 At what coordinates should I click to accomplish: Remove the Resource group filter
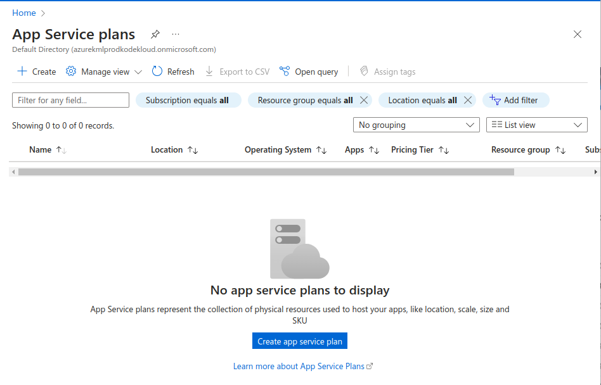[x=364, y=100]
